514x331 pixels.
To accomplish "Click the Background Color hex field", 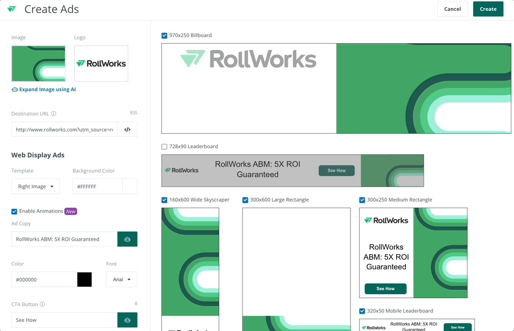I will pos(98,187).
